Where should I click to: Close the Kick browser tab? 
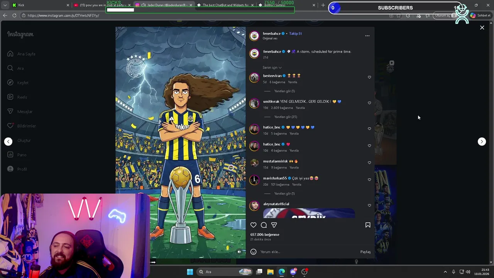[68, 5]
